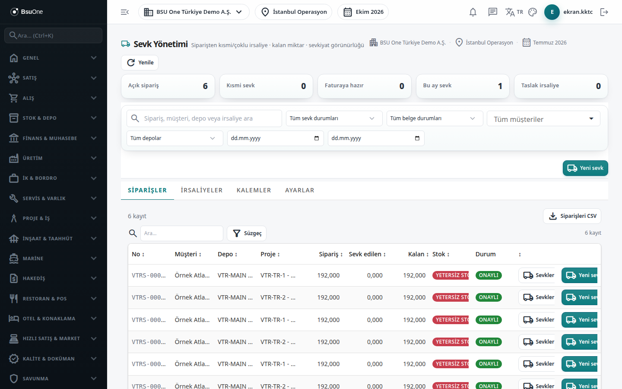
Task: Click the sidebar Ara... (Ctrl+K) search box
Action: tap(54, 35)
